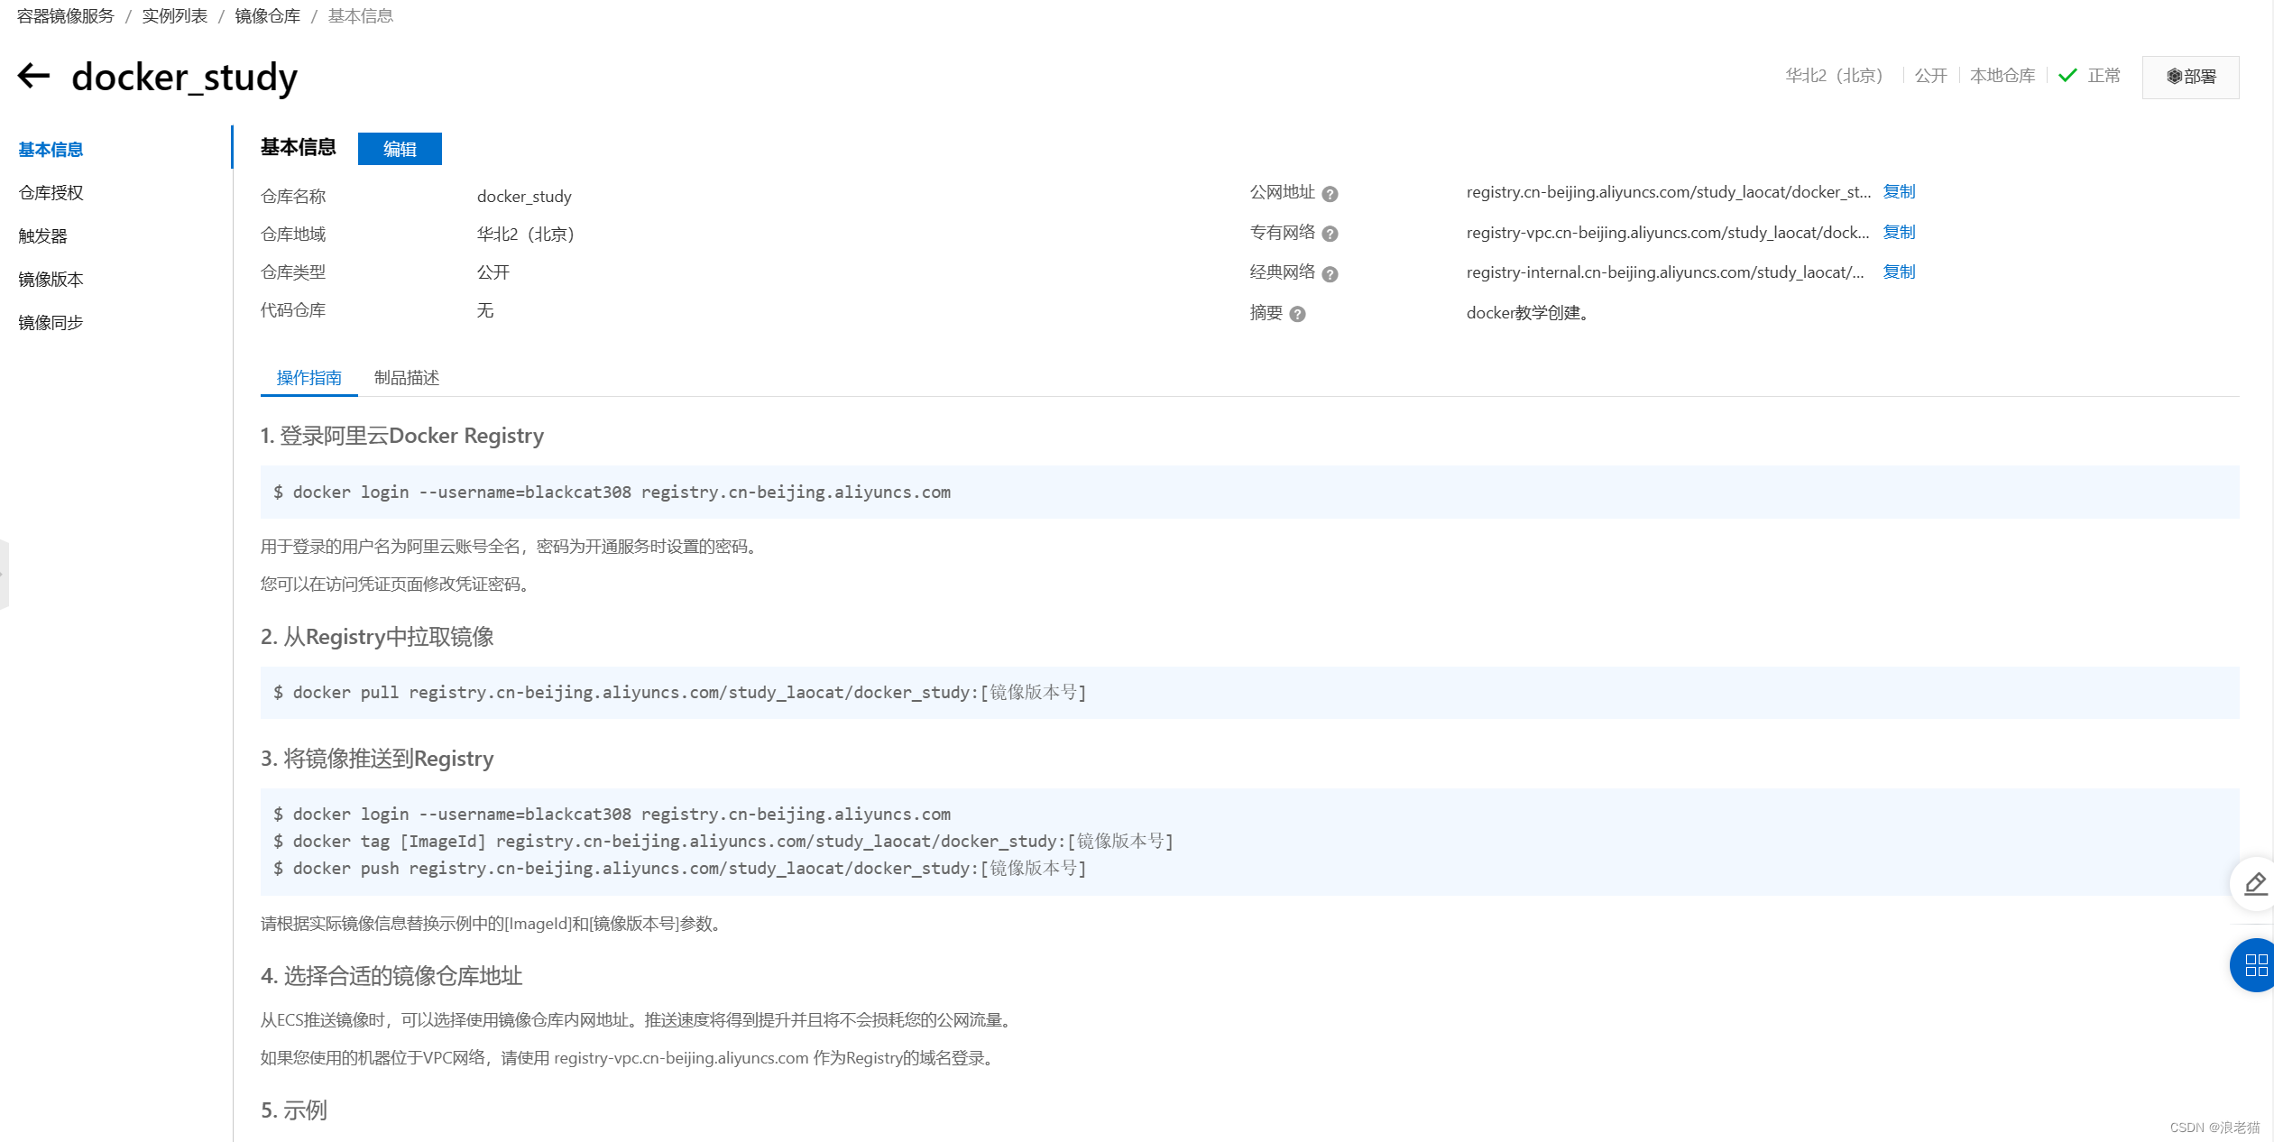The width and height of the screenshot is (2274, 1142).
Task: Click help icon next to 经典网络
Action: pos(1330,274)
